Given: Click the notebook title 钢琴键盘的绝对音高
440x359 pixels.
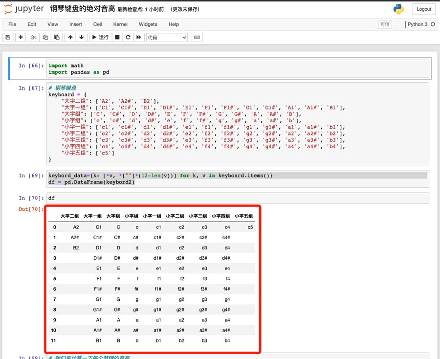Looking at the screenshot, I should click(x=83, y=9).
